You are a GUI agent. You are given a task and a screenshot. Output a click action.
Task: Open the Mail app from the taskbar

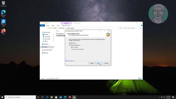[x=61, y=97]
